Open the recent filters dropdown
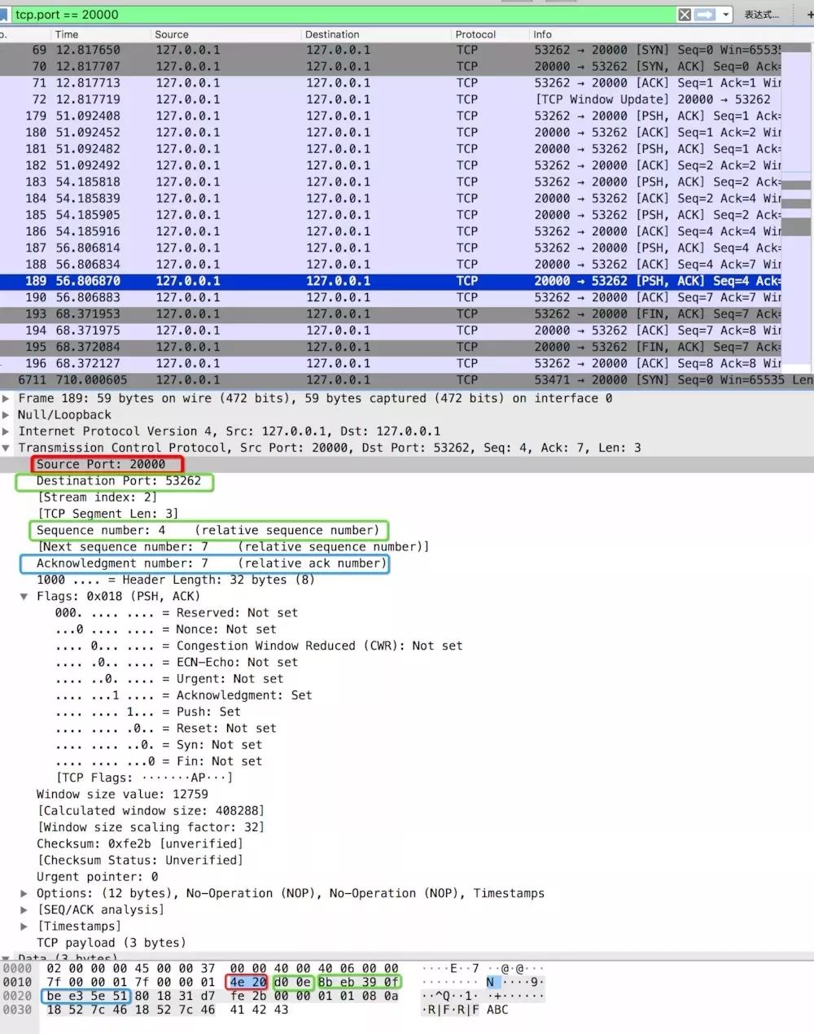814x1034 pixels. [x=726, y=15]
